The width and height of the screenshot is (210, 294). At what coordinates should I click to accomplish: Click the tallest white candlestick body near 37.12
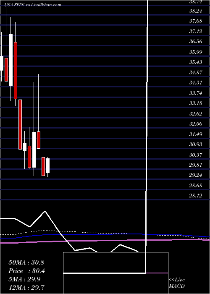(x=11, y=60)
